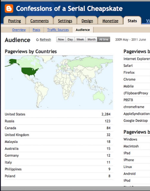
Task: Open the Traffic Sources sub-tab
Action: click(58, 30)
